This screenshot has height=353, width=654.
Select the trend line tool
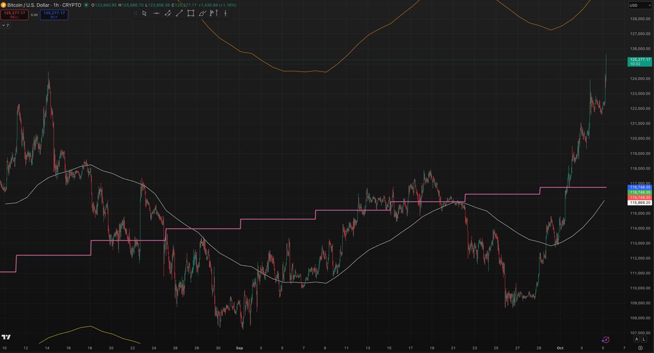point(179,13)
